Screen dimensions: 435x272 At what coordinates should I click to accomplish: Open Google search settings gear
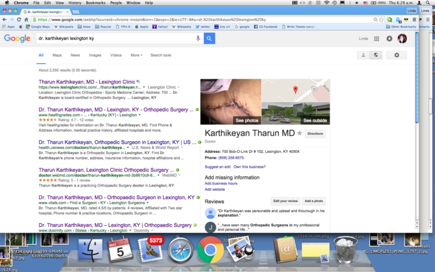pos(396,55)
